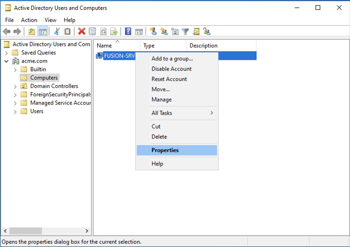Select the Computers tree item
Screen dimensions: 350x247
44,78
